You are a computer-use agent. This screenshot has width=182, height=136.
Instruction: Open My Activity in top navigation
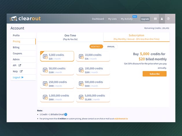point(127,19)
